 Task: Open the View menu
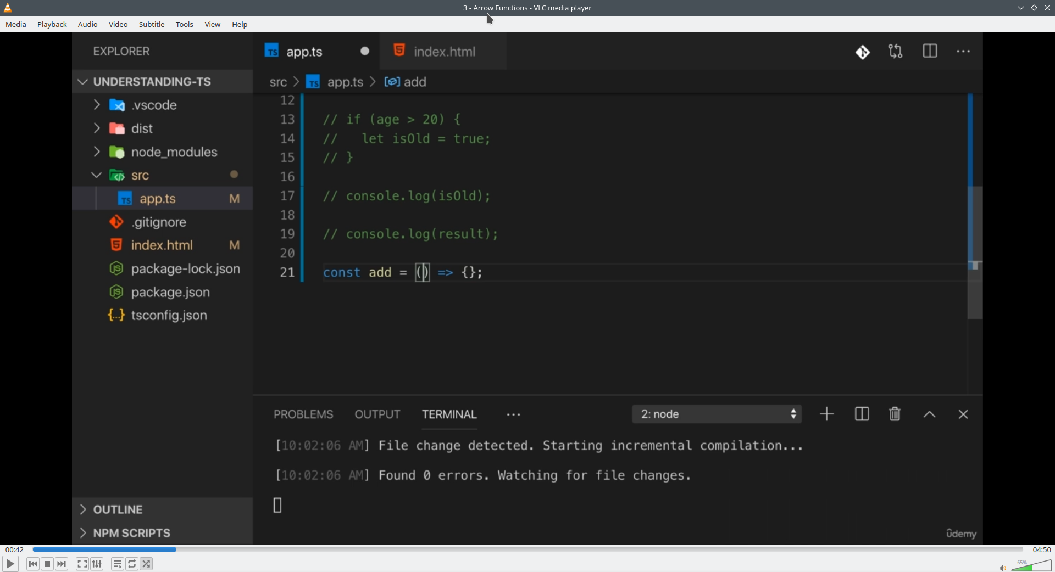[x=213, y=24]
